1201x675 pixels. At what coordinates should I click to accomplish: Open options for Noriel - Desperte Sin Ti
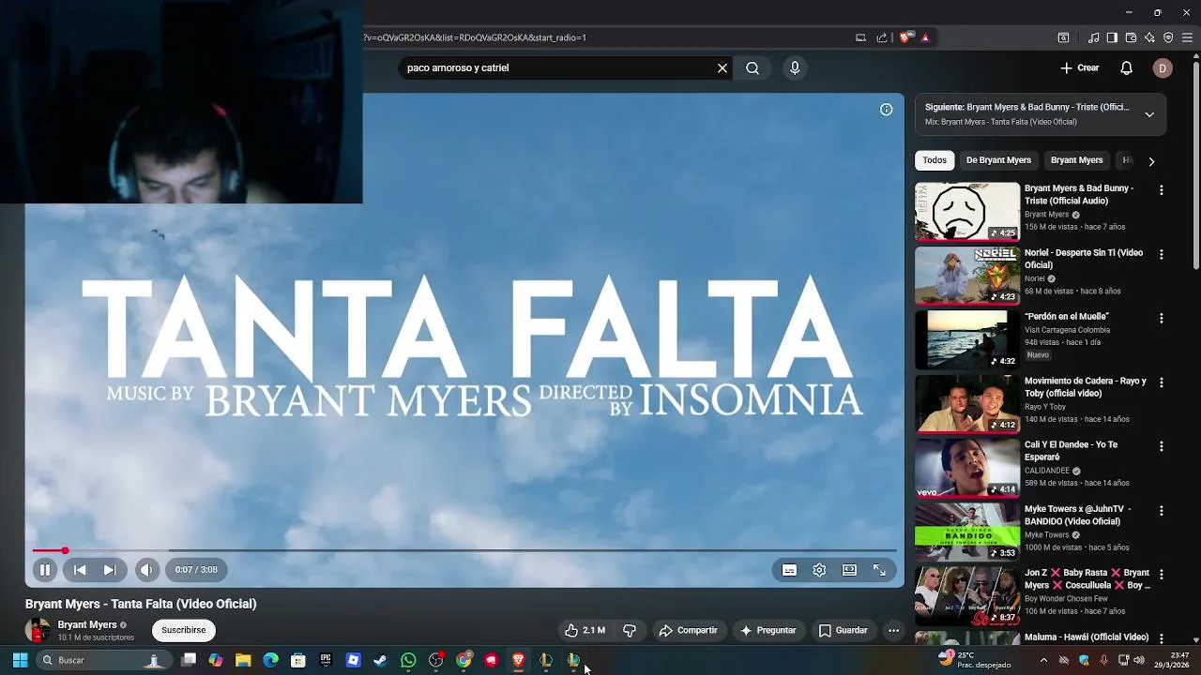(1162, 254)
